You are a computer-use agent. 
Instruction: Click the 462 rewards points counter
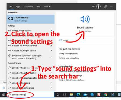(x=94, y=7)
